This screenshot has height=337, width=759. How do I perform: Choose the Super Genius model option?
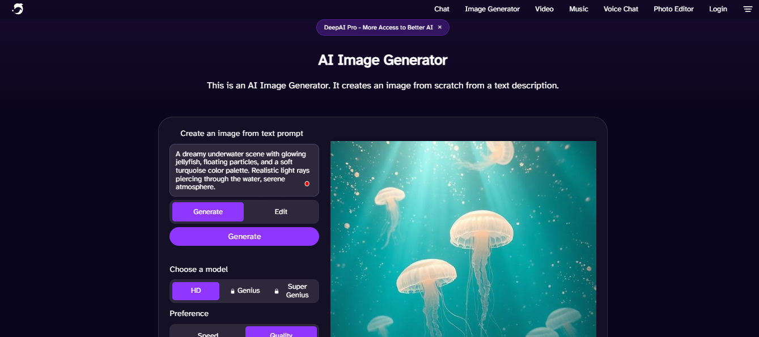[293, 291]
